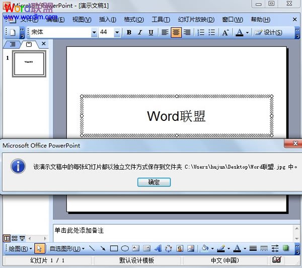
Task: Switch to the Outline tab in left pane
Action: pos(12,44)
